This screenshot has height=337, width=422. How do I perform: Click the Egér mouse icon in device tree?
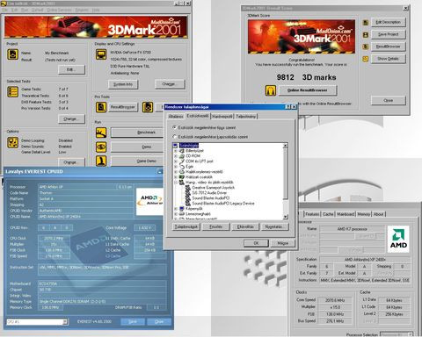tap(182, 167)
